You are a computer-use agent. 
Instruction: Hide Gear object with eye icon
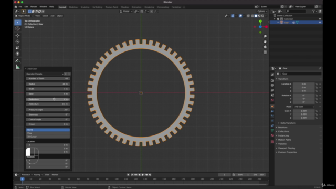320,22
